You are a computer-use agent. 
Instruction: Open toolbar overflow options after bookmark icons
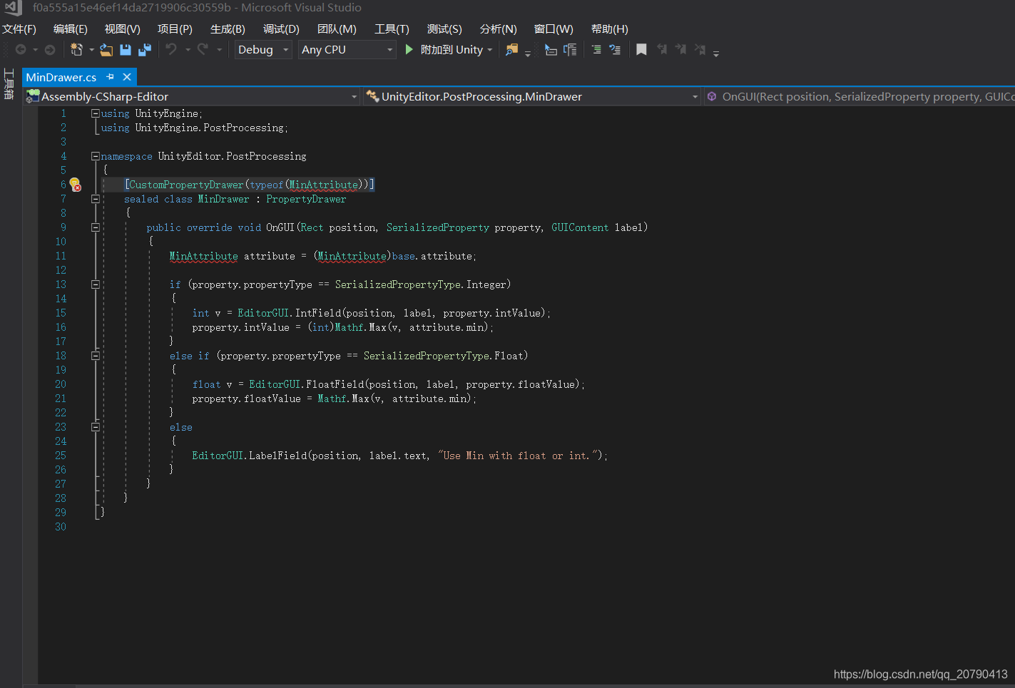coord(716,52)
